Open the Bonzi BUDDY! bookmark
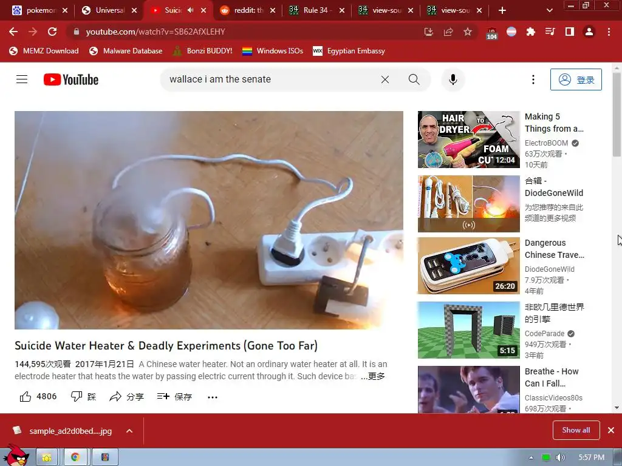Viewport: 622px width, 466px height. (202, 51)
